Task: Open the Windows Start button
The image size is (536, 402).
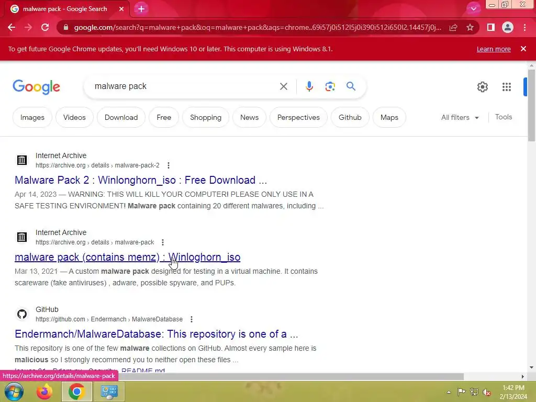Action: point(14,392)
